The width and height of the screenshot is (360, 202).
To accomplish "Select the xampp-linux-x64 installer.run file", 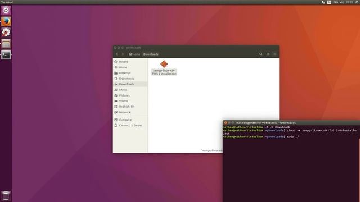I will click(x=164, y=67).
